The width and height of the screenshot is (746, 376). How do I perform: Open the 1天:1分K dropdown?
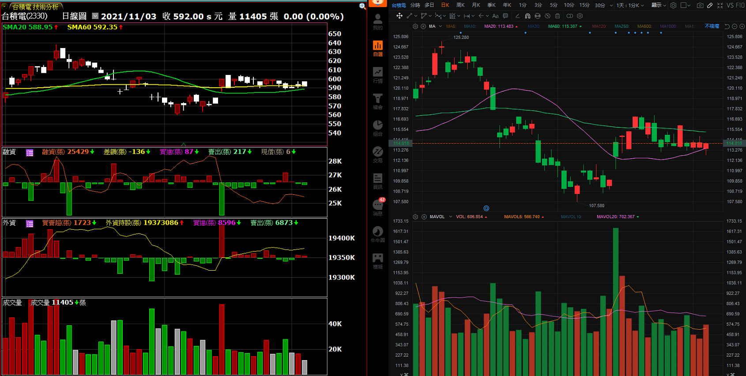[x=630, y=5]
